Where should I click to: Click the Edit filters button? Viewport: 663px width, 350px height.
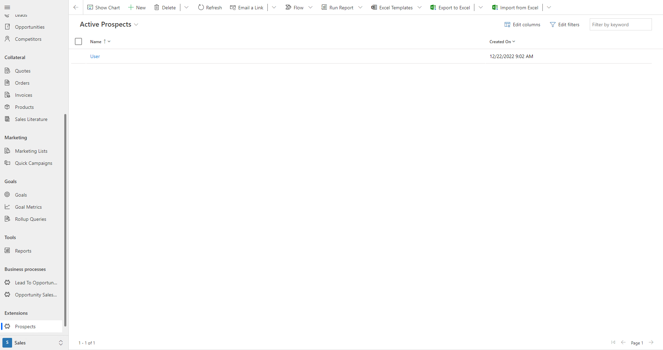coord(565,24)
